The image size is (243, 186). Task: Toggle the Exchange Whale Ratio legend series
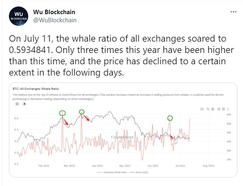pos(113,172)
